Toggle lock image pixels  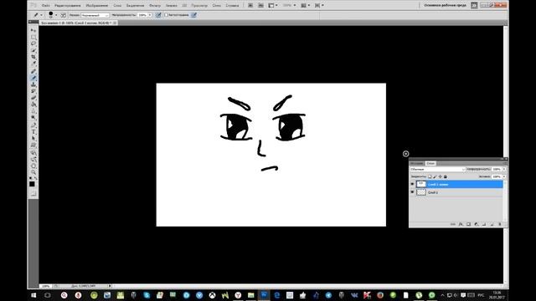click(435, 176)
